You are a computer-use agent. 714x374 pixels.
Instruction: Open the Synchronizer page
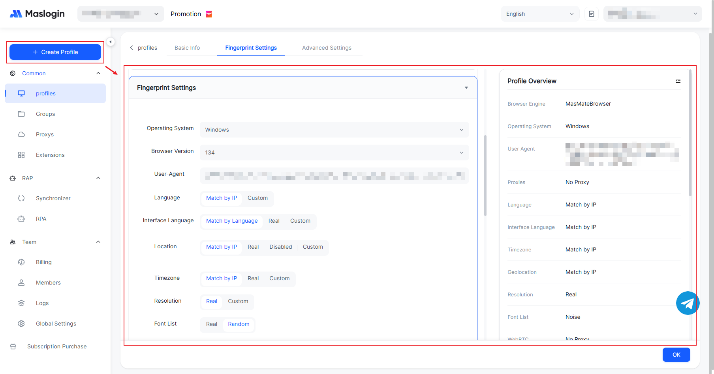[x=53, y=198]
